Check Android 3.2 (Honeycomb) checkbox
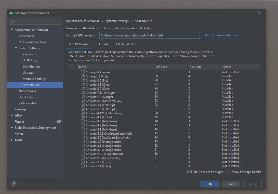The width and height of the screenshot is (278, 194). tap(83, 141)
